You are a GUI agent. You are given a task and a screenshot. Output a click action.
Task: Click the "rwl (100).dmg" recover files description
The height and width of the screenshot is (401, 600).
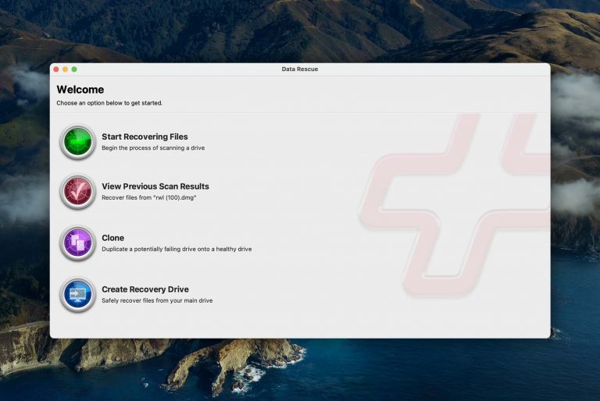(149, 197)
